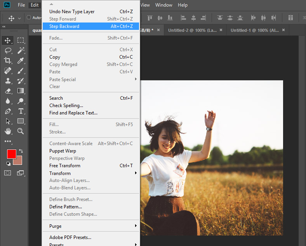Choose Copy from the Edit menu
Screen dimensions: 306x246
coord(91,57)
